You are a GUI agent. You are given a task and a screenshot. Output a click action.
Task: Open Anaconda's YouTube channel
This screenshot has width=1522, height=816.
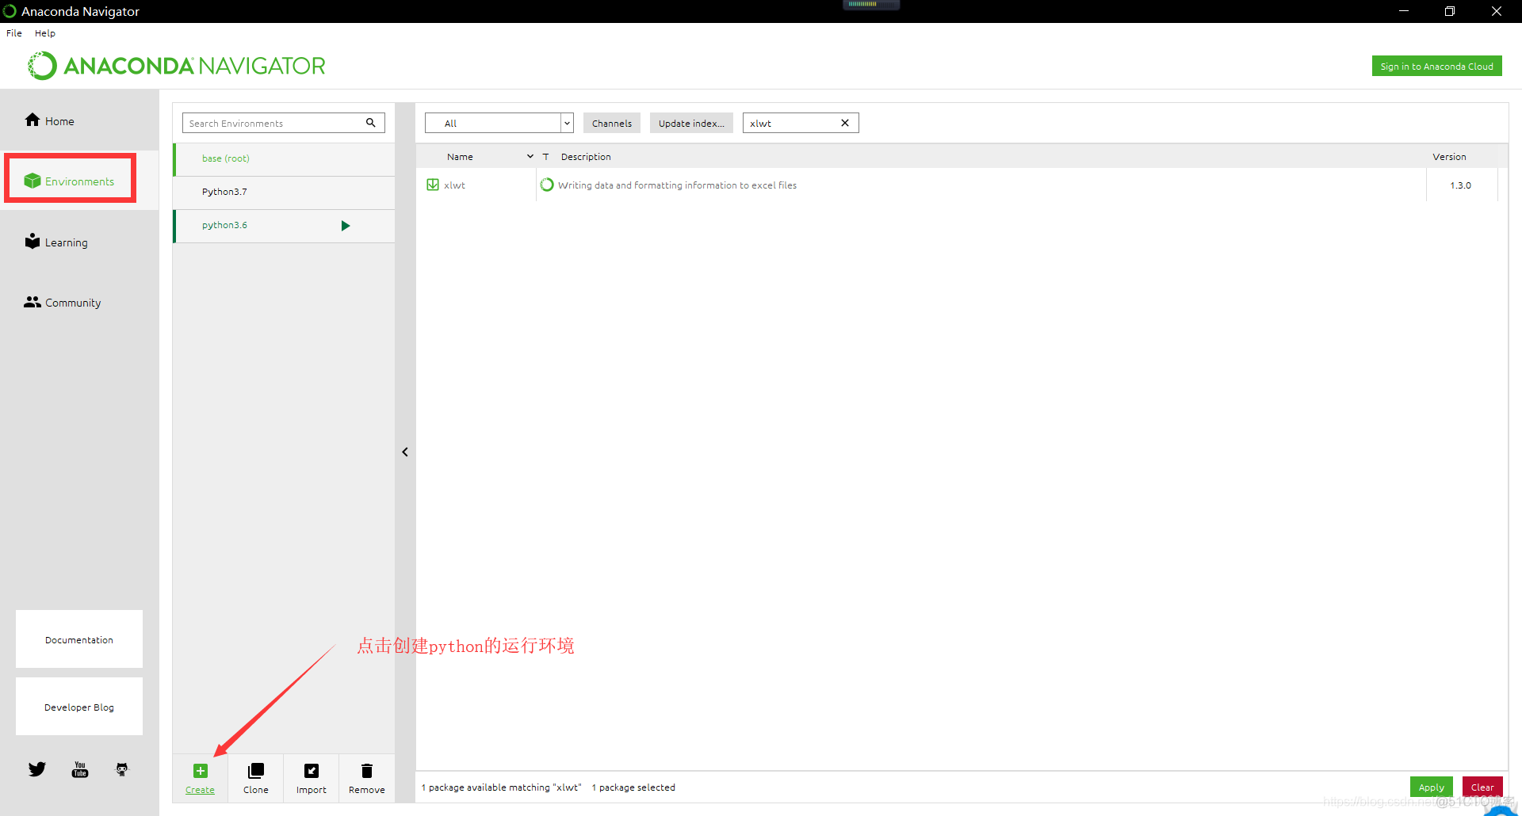[80, 769]
